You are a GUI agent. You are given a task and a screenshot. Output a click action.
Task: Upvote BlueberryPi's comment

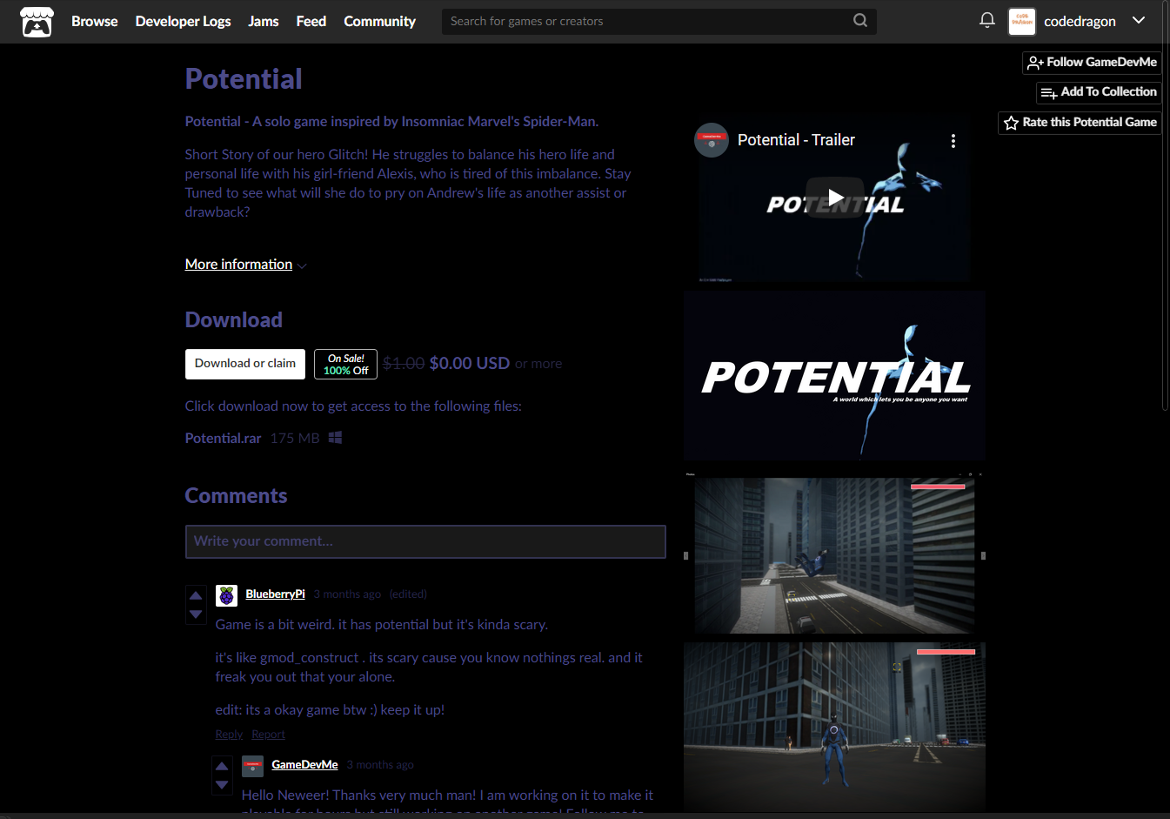[x=196, y=595]
